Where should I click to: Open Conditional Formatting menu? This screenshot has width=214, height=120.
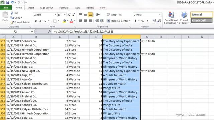tap(171, 18)
